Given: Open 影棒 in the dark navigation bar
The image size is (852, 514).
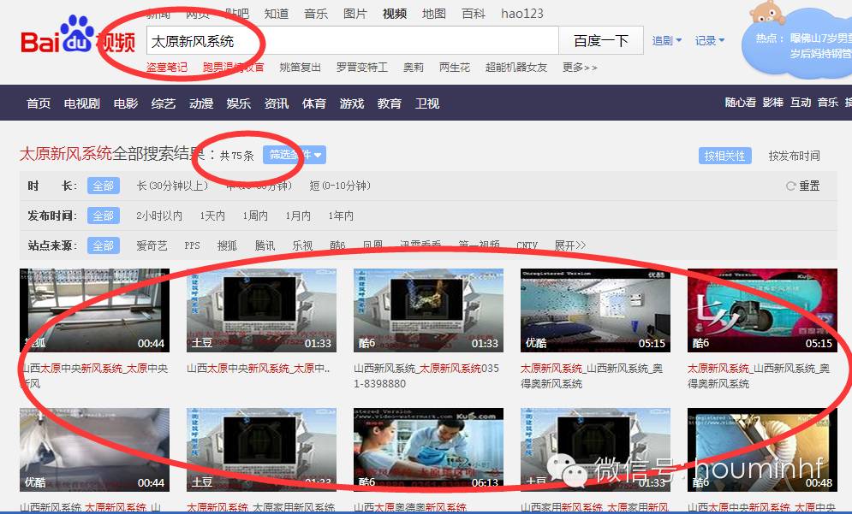Looking at the screenshot, I should pyautogui.click(x=773, y=102).
